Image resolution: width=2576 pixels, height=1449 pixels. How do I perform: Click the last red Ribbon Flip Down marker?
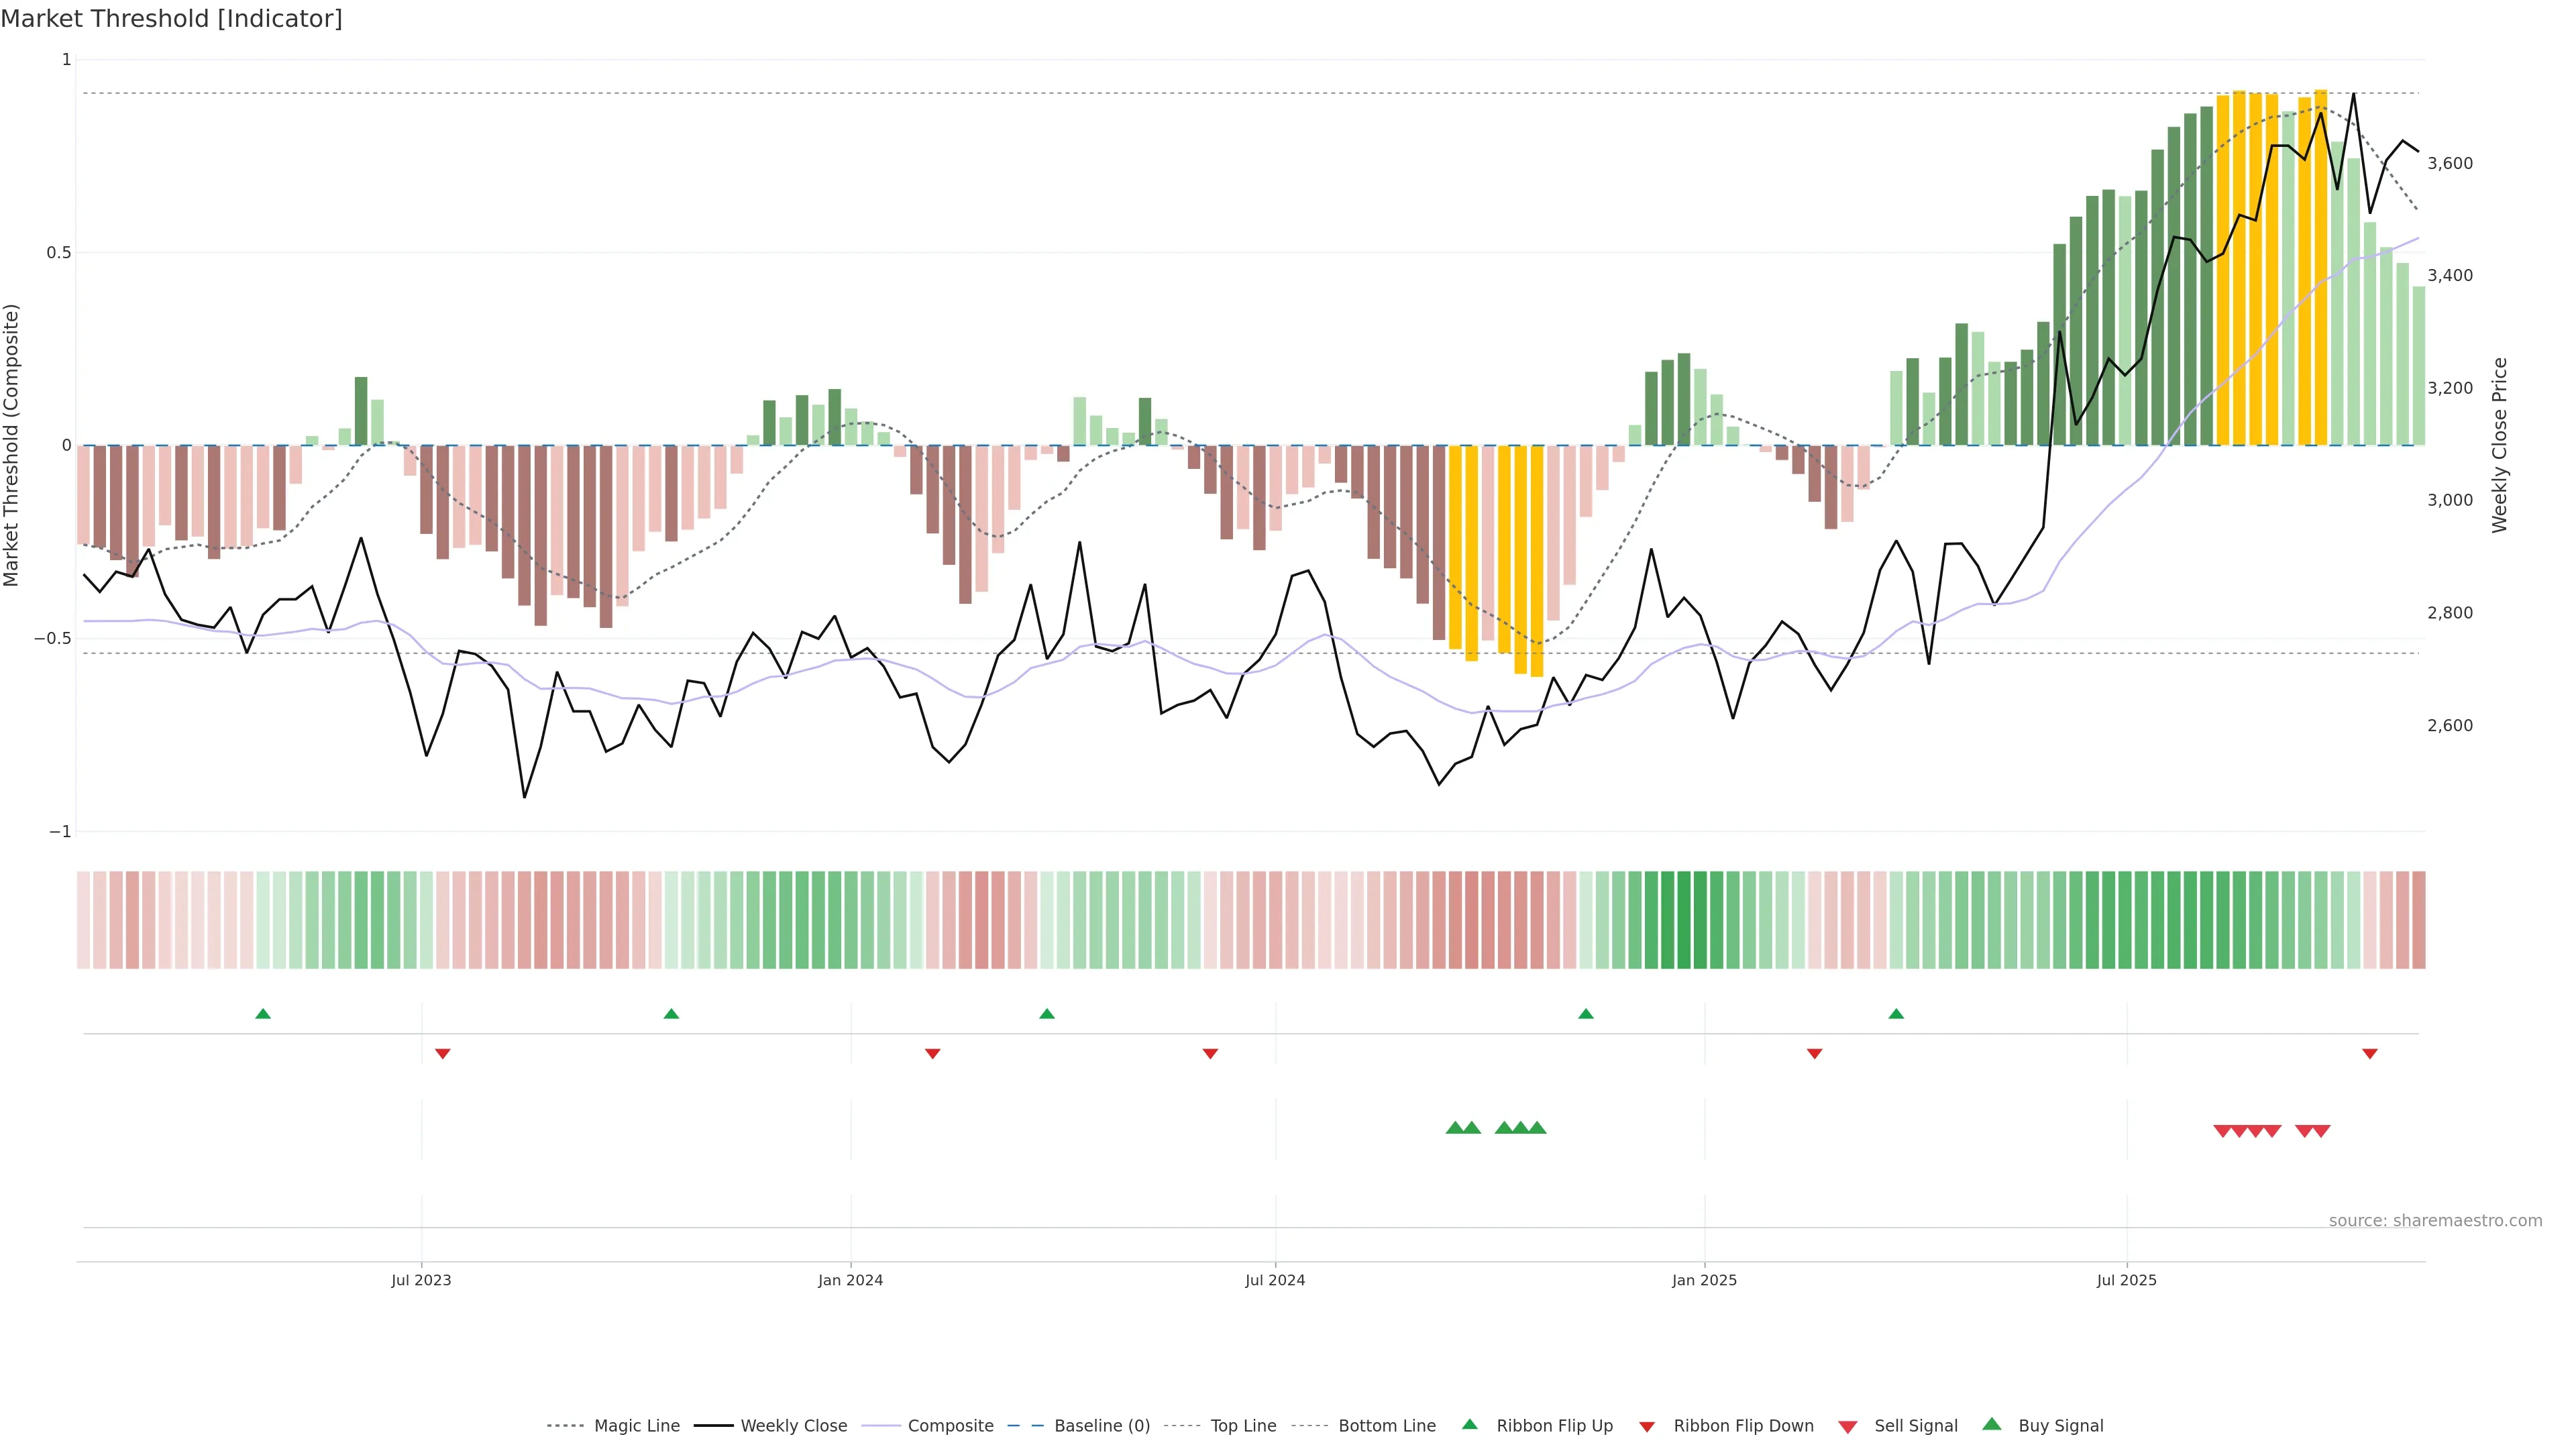pyautogui.click(x=2369, y=1053)
